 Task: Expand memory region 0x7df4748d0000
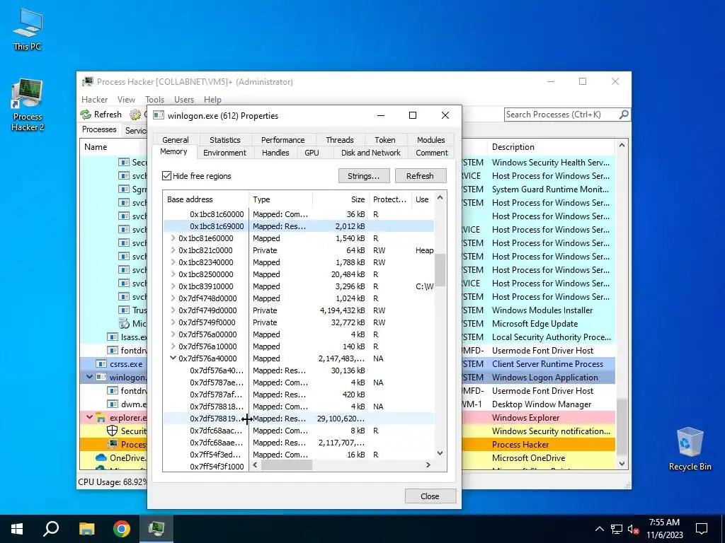click(x=173, y=298)
